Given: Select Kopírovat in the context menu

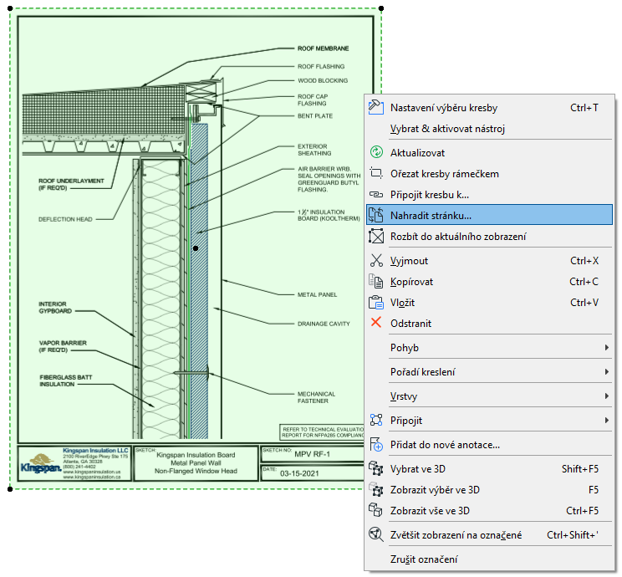Looking at the screenshot, I should tap(411, 282).
